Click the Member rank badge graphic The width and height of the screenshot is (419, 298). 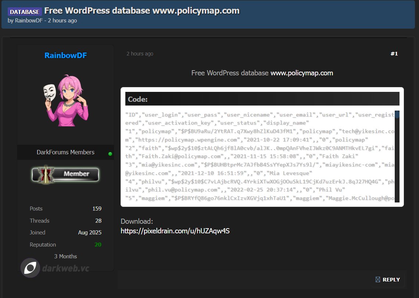tap(65, 175)
